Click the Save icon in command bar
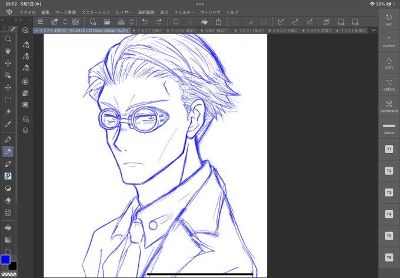The image size is (400, 278). pos(121,22)
